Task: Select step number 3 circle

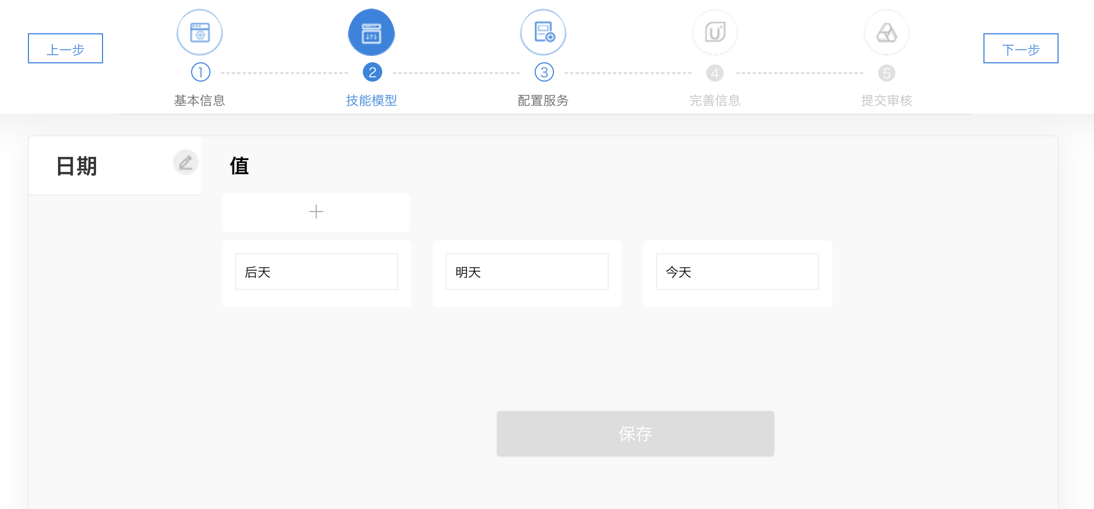Action: (x=544, y=72)
